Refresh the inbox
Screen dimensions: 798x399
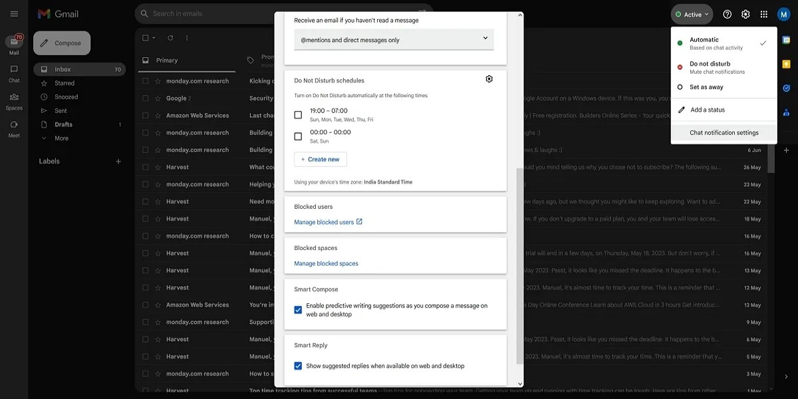tap(172, 38)
